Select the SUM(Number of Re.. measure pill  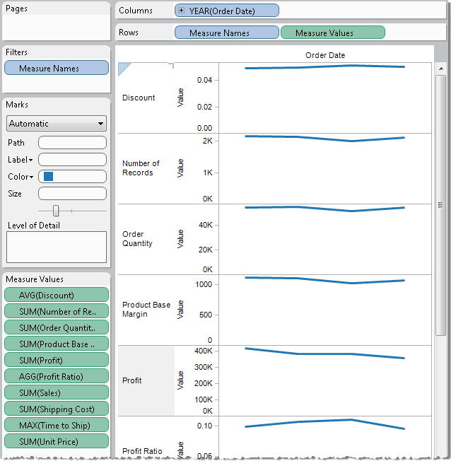[57, 311]
